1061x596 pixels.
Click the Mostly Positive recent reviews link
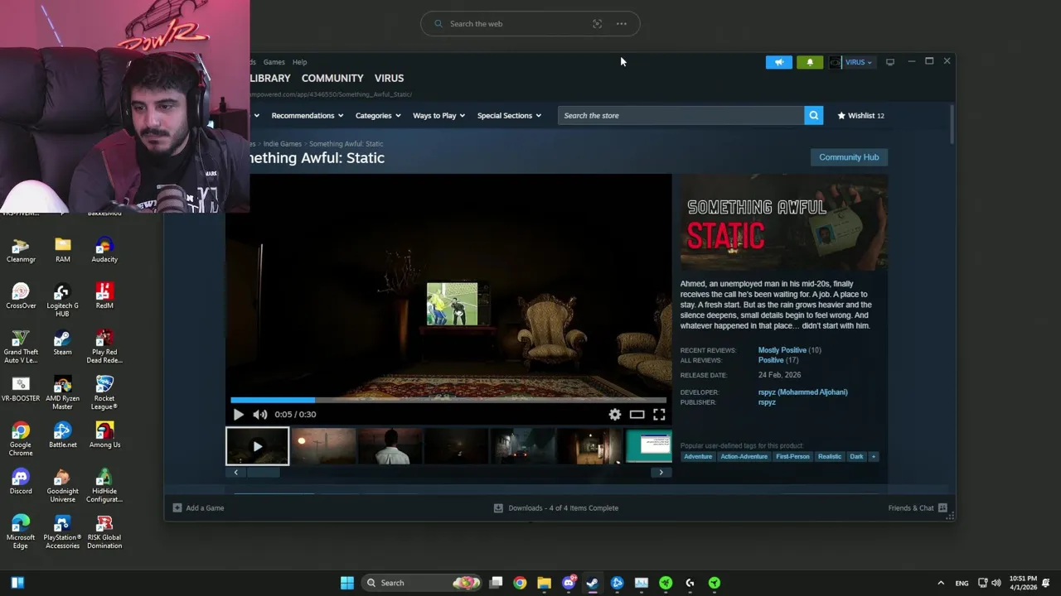click(x=782, y=350)
